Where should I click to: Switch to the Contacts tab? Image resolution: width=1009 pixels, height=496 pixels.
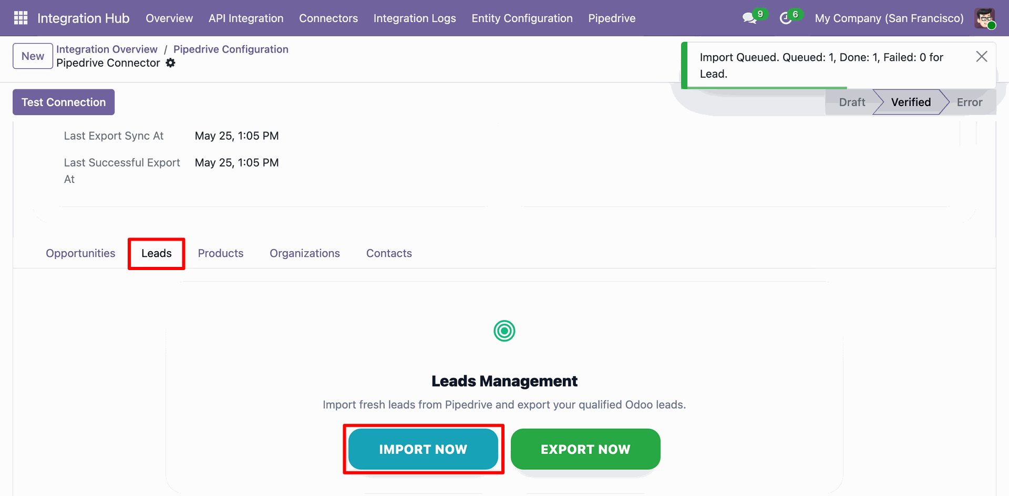pos(389,253)
